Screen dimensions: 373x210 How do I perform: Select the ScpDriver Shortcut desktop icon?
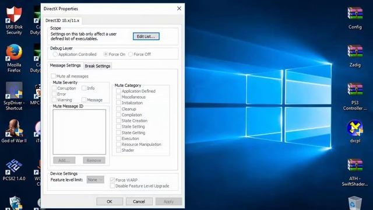click(14, 96)
